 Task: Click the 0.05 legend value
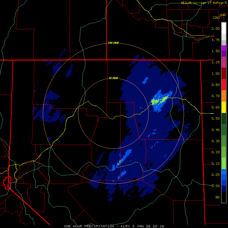coord(216,175)
